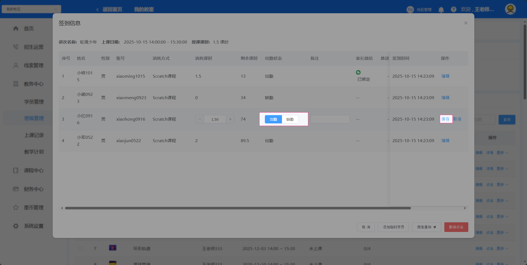Click the remaining hours value 89.5

[245, 140]
